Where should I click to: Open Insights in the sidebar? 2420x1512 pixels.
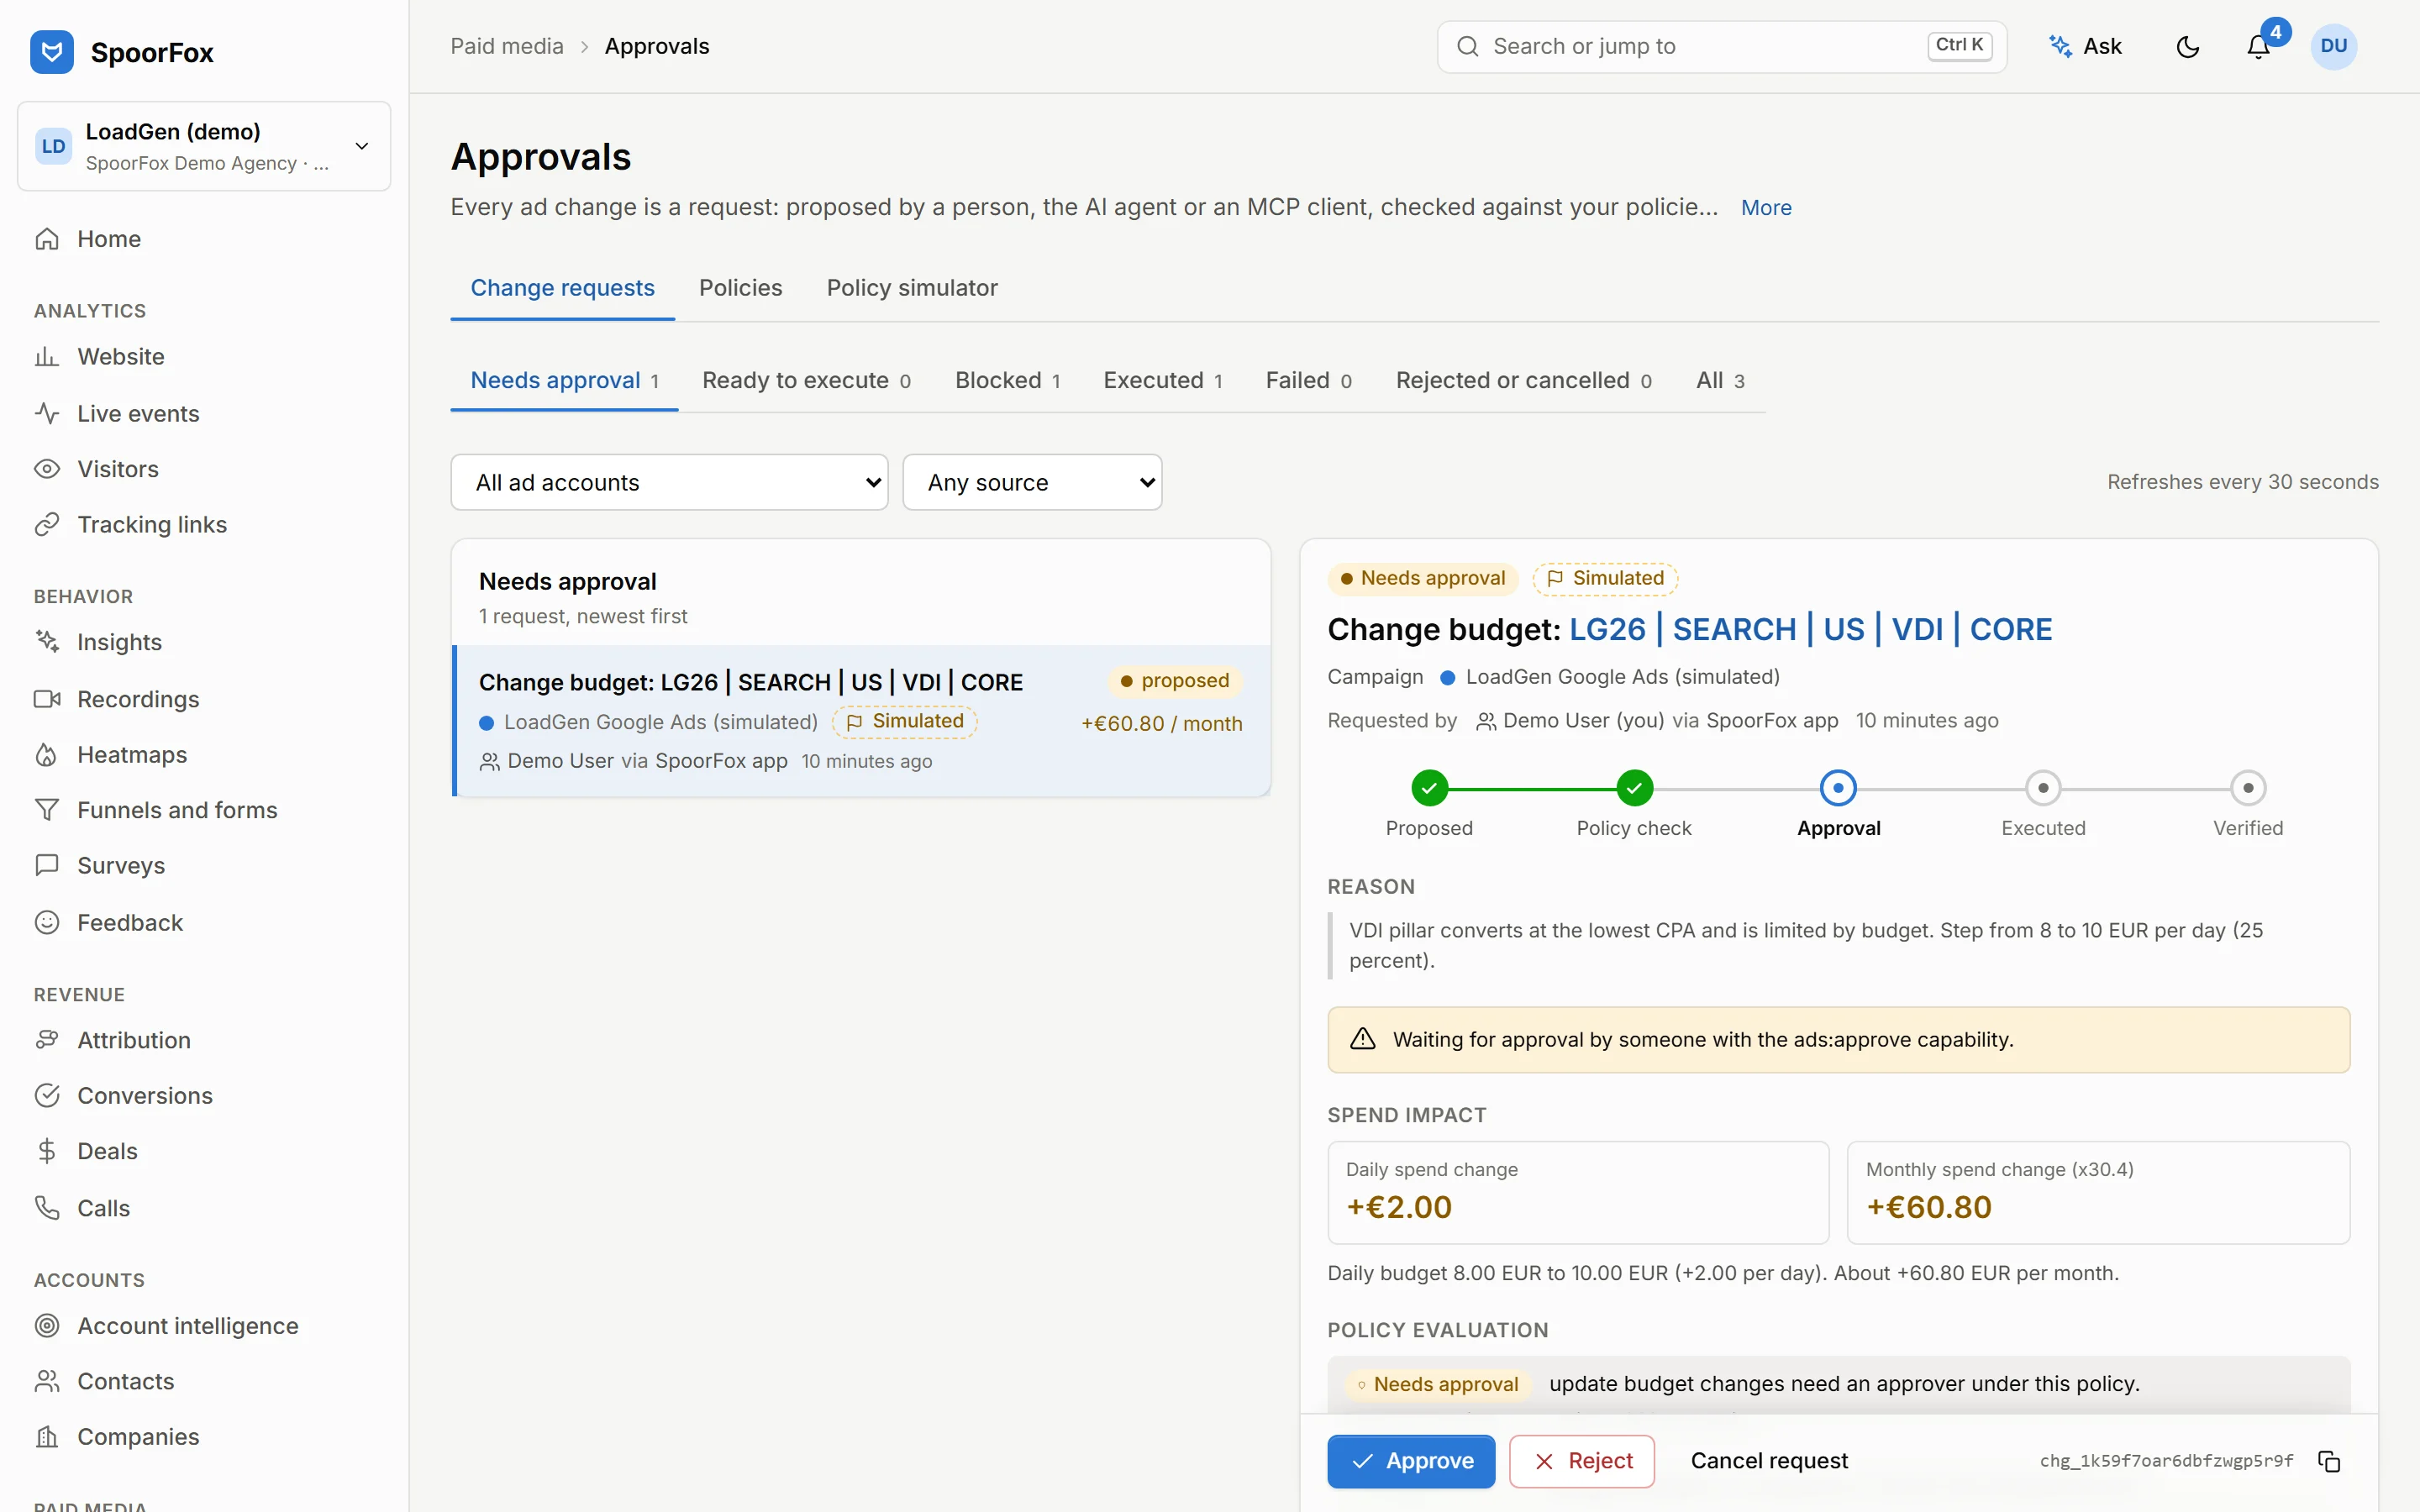pyautogui.click(x=203, y=642)
